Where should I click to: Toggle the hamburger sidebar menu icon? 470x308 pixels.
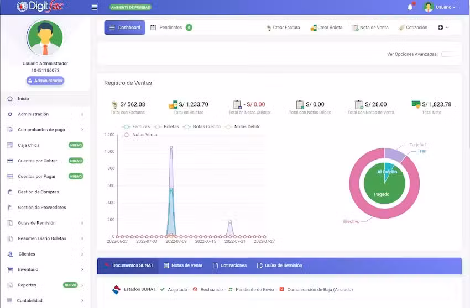(x=95, y=7)
